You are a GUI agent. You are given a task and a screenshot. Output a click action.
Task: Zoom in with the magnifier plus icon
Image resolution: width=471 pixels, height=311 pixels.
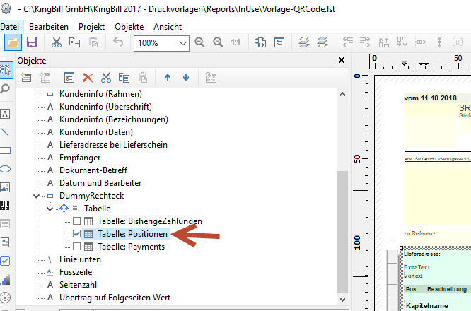pos(199,42)
